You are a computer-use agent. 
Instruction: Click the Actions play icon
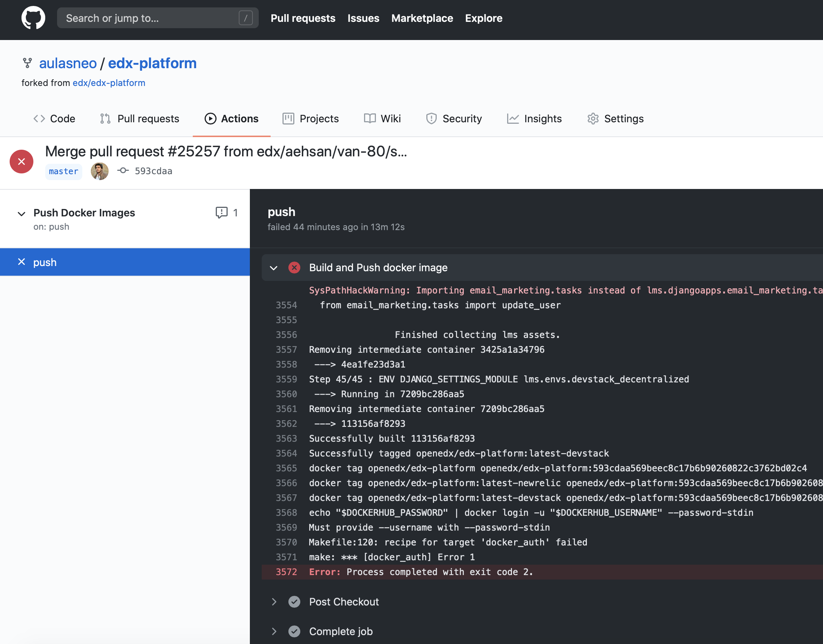(x=210, y=119)
